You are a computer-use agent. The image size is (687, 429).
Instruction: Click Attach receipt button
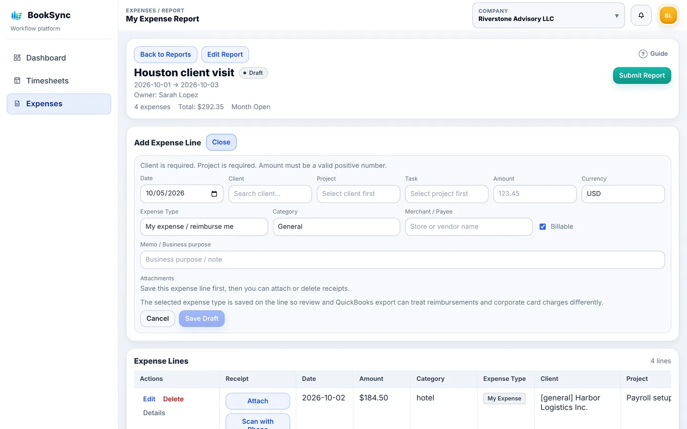click(258, 401)
